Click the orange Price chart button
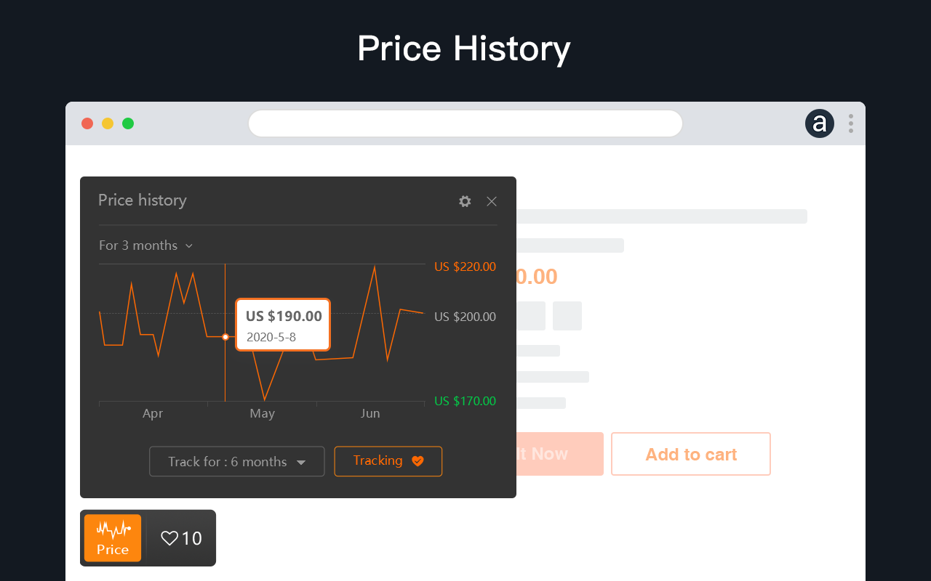This screenshot has width=931, height=581. 113,538
